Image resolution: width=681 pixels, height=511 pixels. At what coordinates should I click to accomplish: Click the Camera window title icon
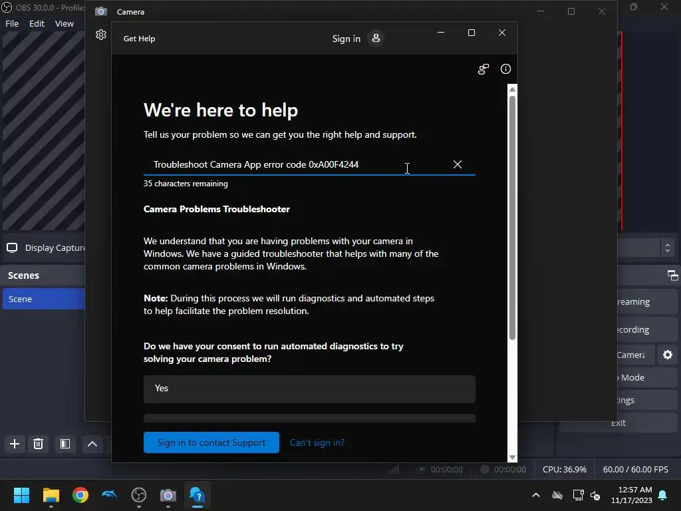[101, 11]
